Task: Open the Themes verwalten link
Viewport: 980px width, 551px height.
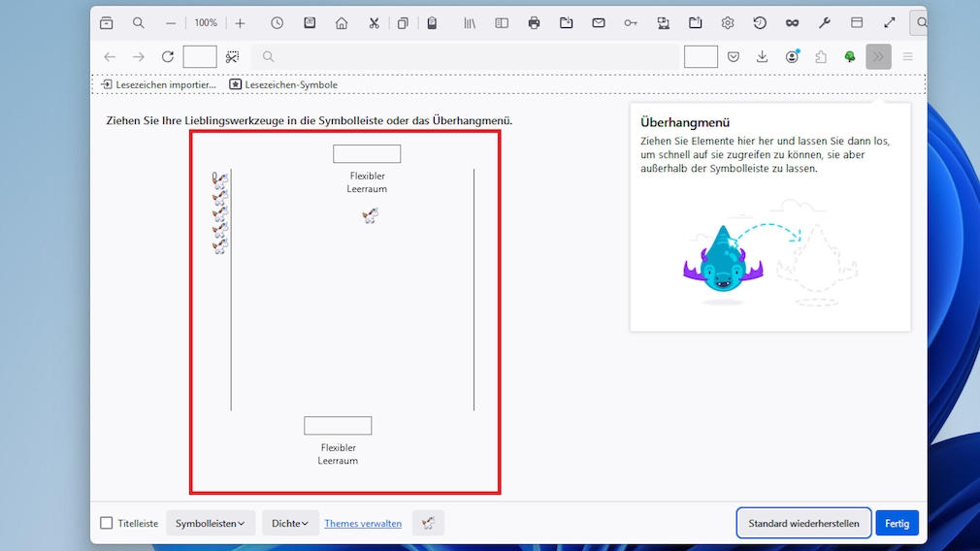Action: pos(363,523)
